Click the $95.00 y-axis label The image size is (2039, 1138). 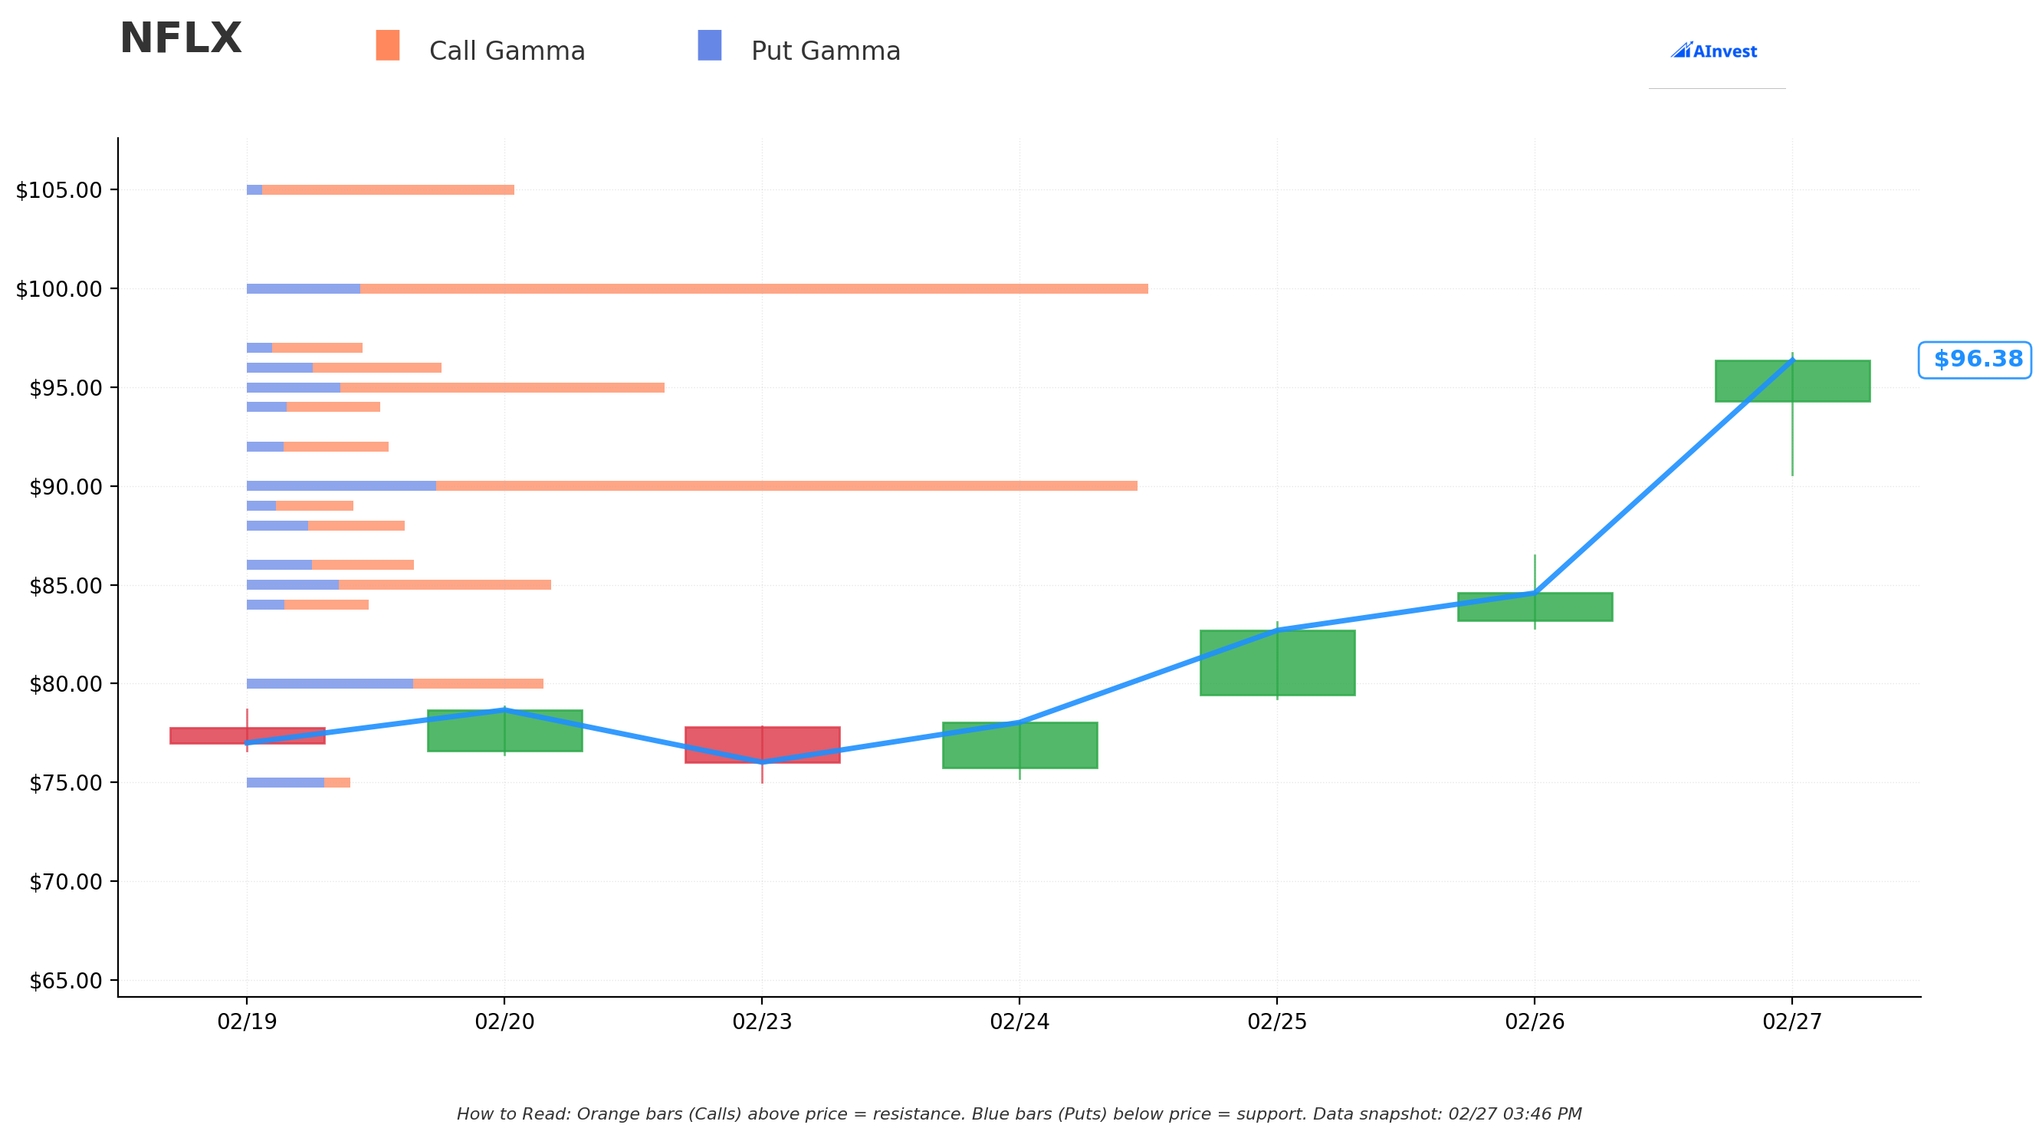[66, 388]
